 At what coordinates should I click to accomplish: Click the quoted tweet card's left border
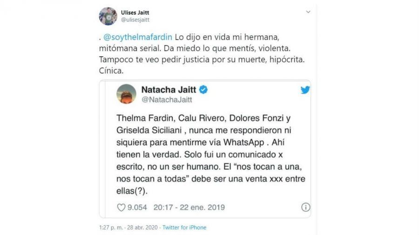pyautogui.click(x=105, y=149)
